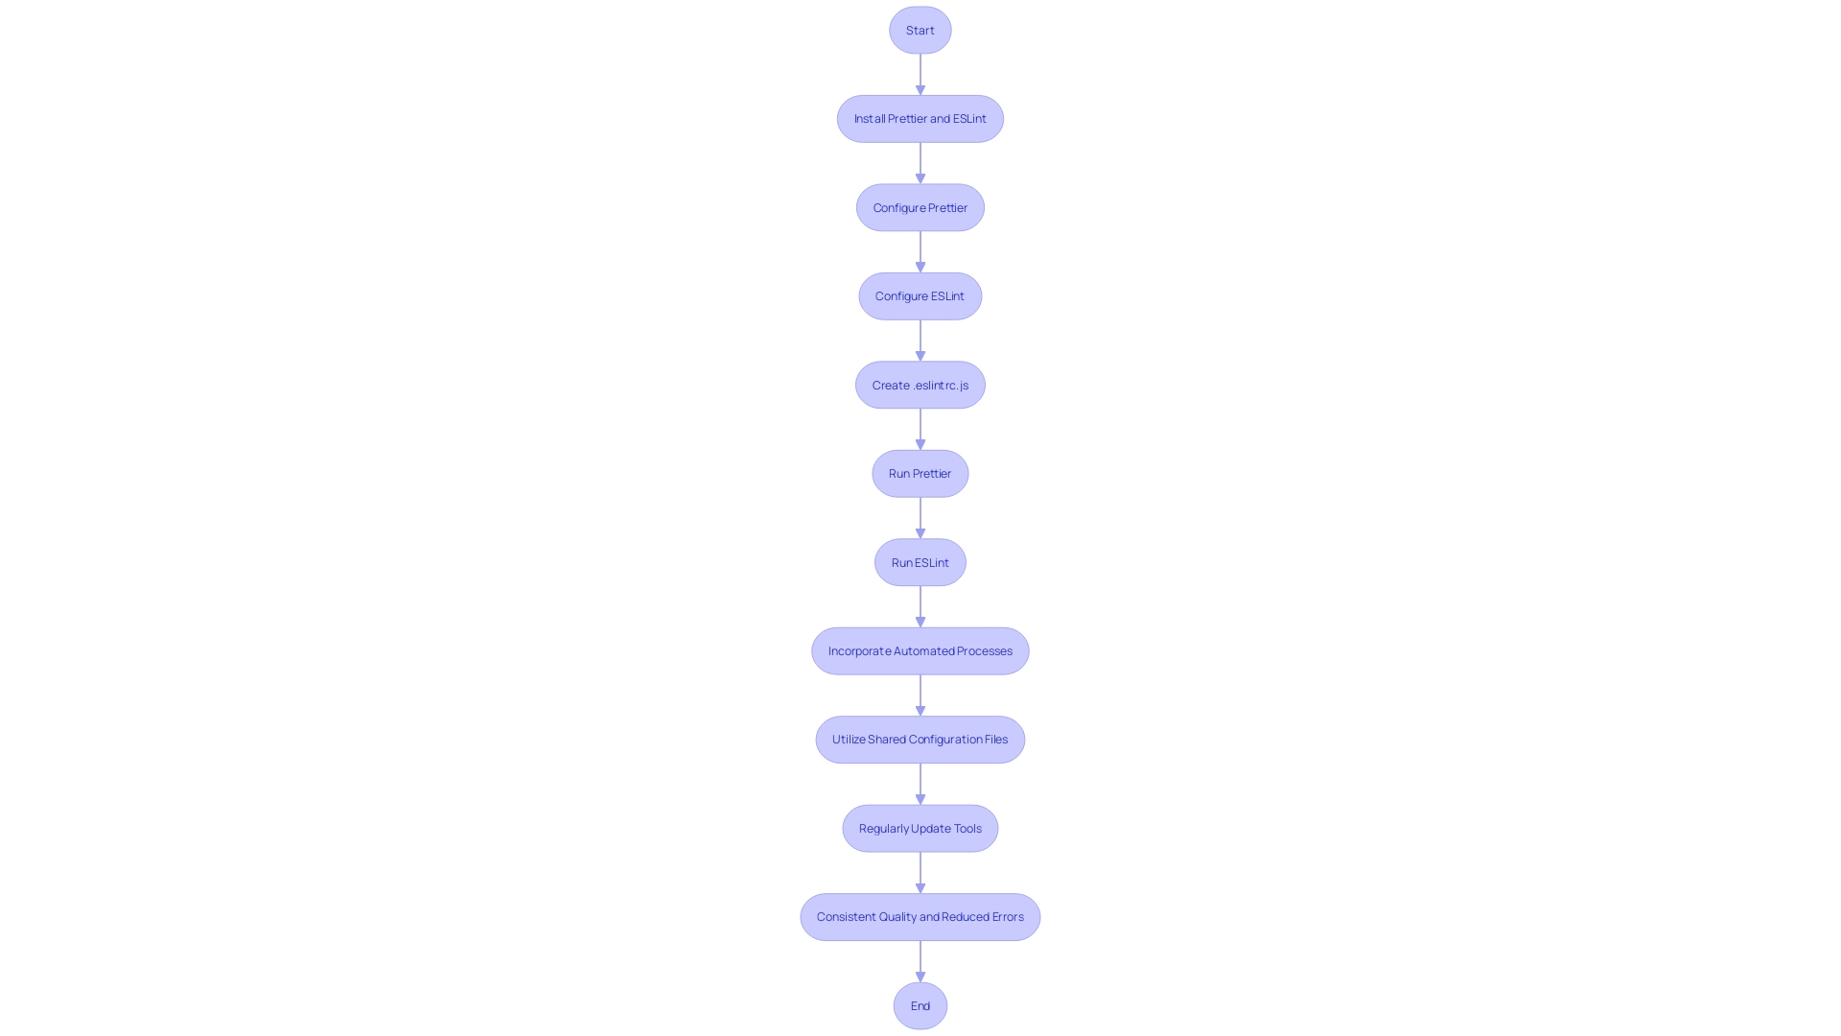Screen dimensions: 1841x1036
Task: Click the End node at bottom
Action: [920, 1004]
